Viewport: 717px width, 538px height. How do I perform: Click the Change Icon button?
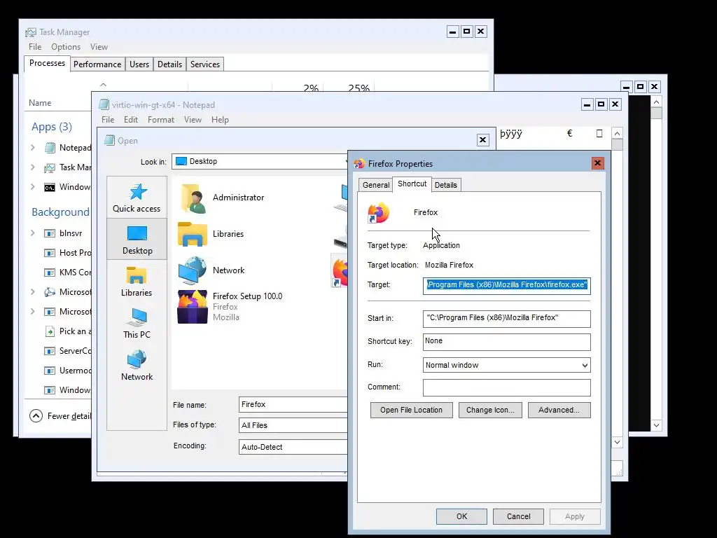(x=490, y=411)
